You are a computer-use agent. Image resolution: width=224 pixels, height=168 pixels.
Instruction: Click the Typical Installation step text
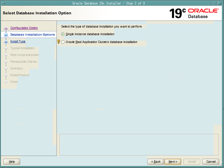(22, 48)
